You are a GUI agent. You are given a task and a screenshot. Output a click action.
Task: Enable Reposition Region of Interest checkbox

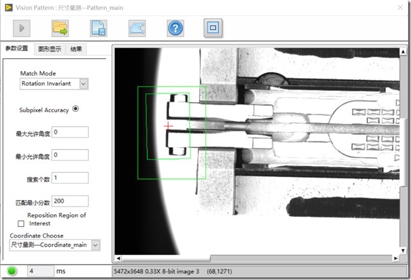pyautogui.click(x=21, y=224)
